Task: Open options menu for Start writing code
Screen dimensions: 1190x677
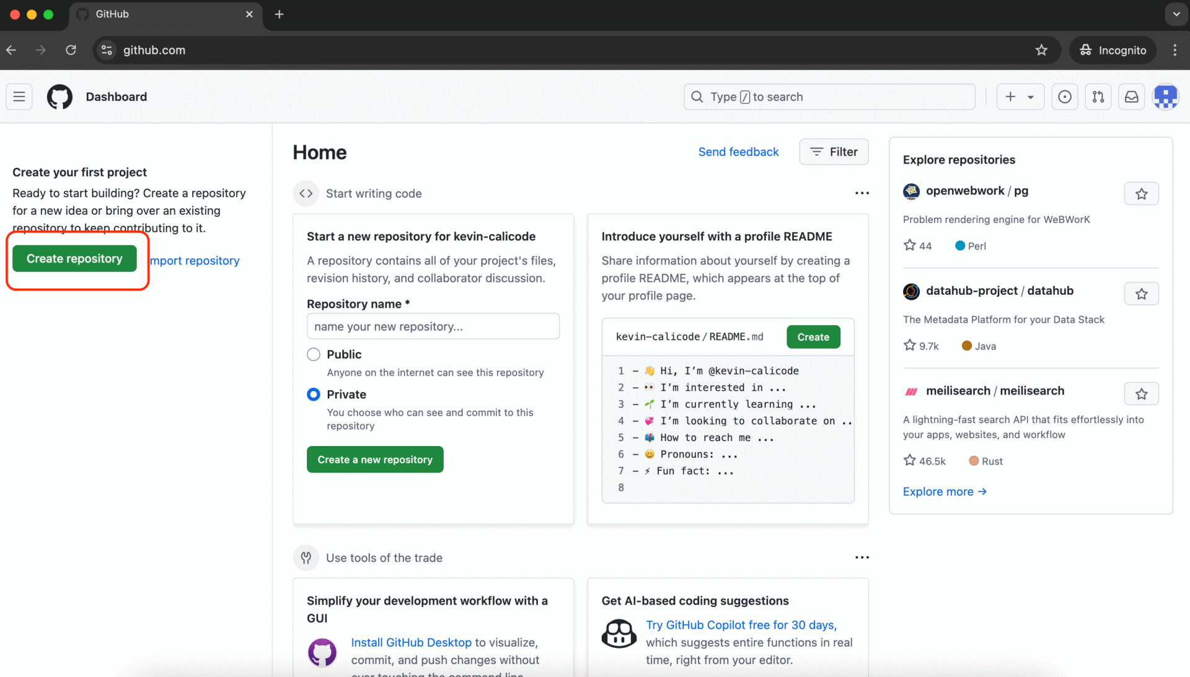Action: click(862, 193)
